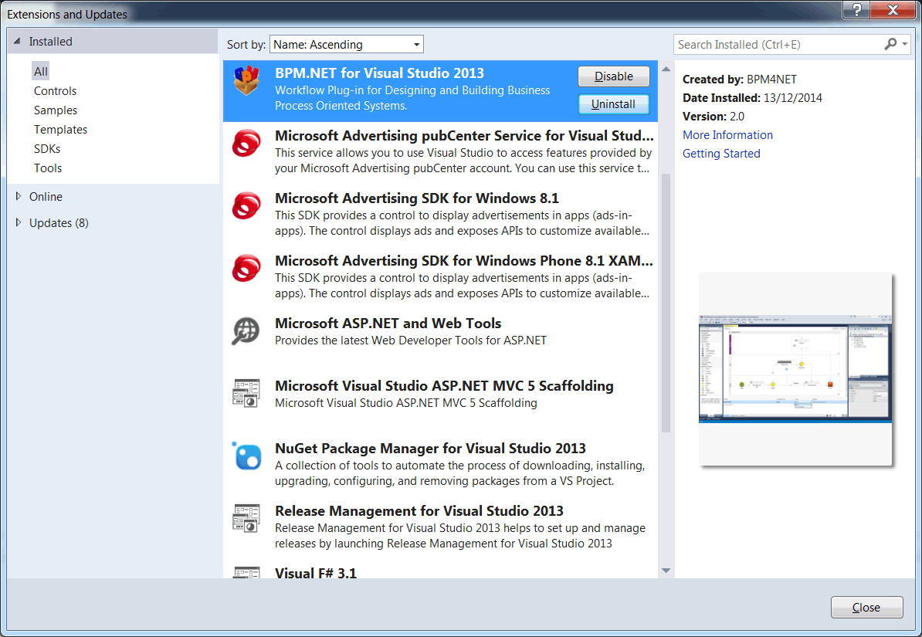
Task: Select Microsoft Advertising pubCenter Service title
Action: click(465, 135)
